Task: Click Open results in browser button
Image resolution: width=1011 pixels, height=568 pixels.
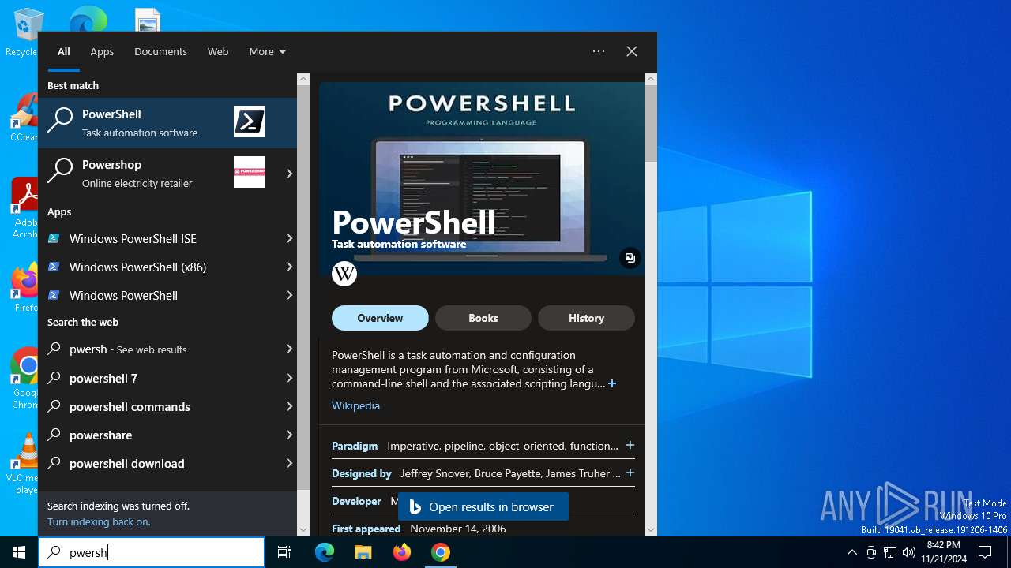Action: pyautogui.click(x=483, y=506)
